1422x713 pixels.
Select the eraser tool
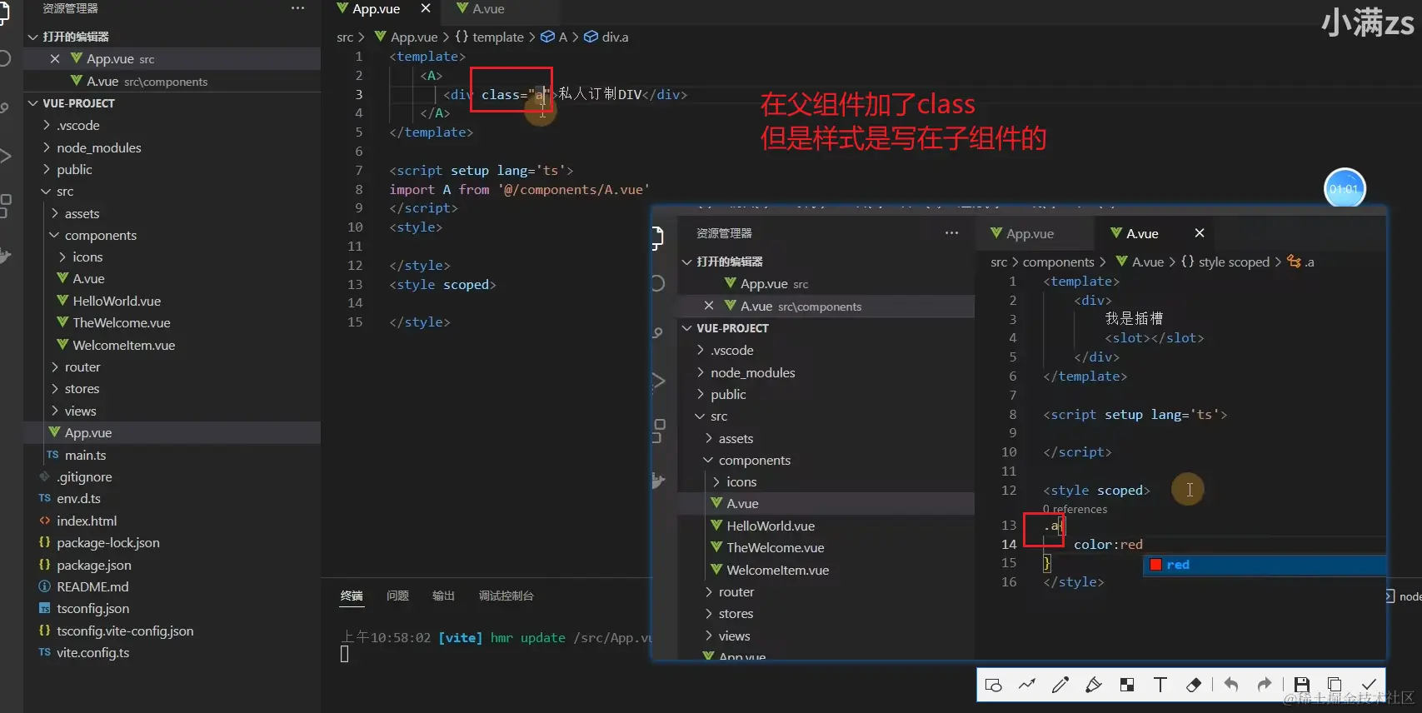tap(1194, 685)
